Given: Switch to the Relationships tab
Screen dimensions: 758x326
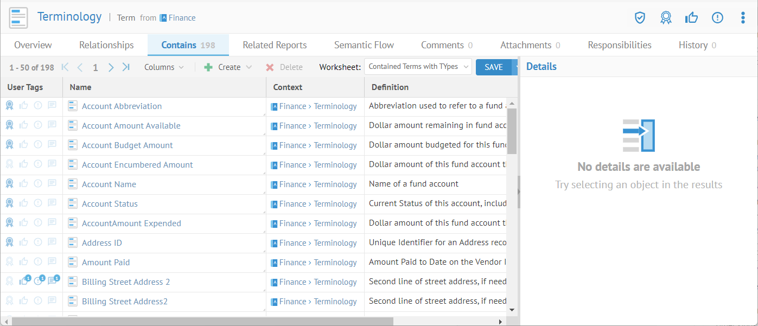Looking at the screenshot, I should tap(106, 45).
